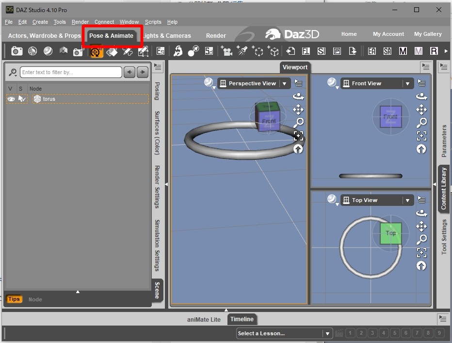Open draw style sphere in Top View
The image size is (452, 343).
click(332, 199)
